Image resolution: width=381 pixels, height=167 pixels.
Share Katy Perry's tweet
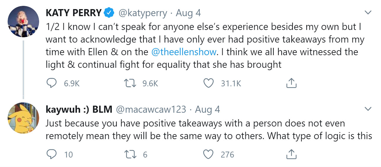pyautogui.click(x=291, y=84)
